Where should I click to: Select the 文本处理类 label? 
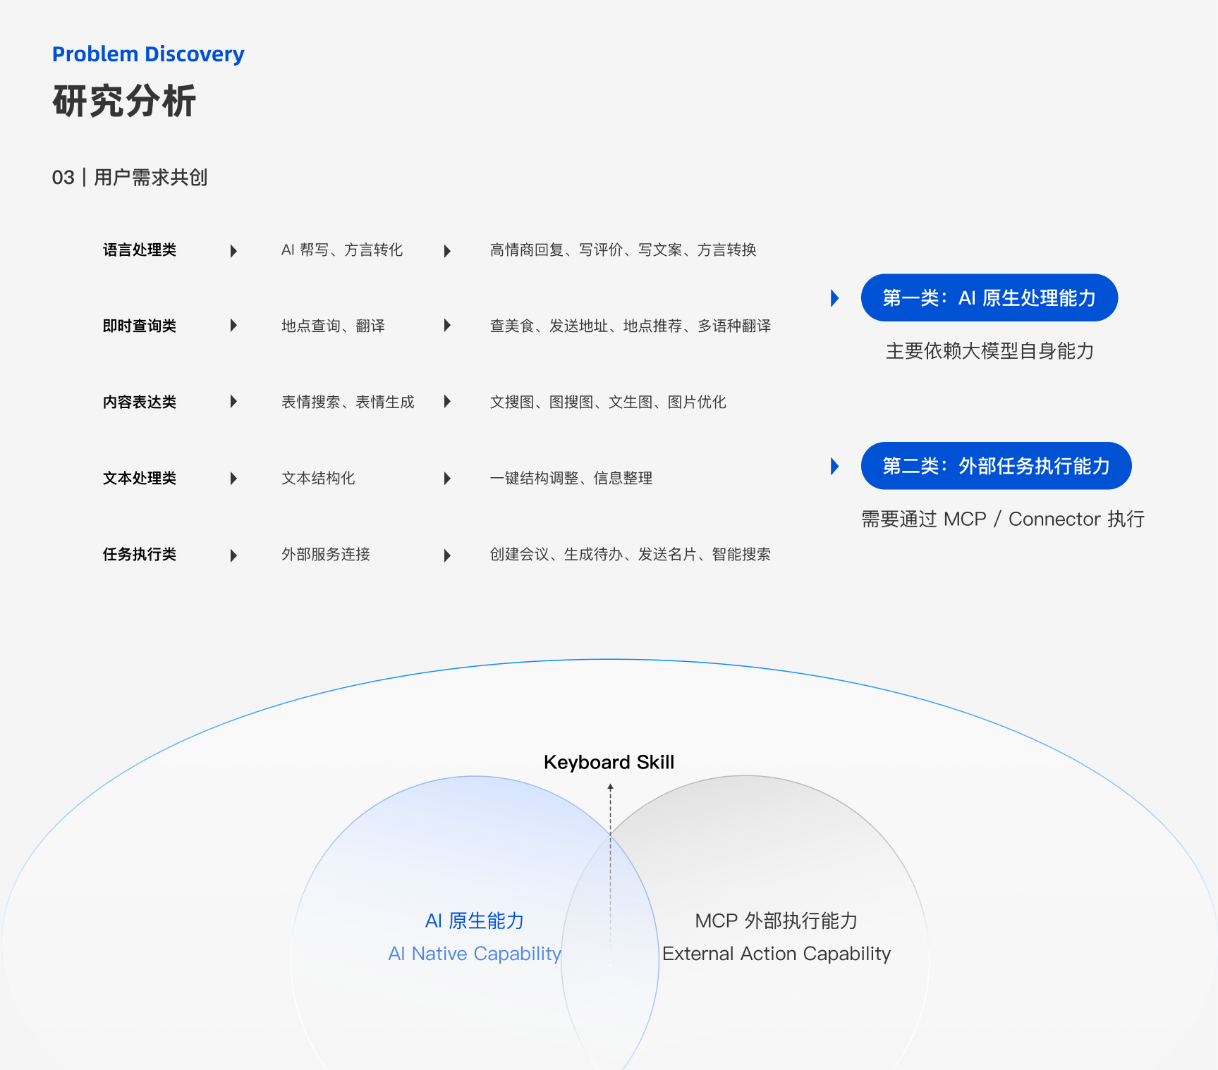pyautogui.click(x=140, y=478)
